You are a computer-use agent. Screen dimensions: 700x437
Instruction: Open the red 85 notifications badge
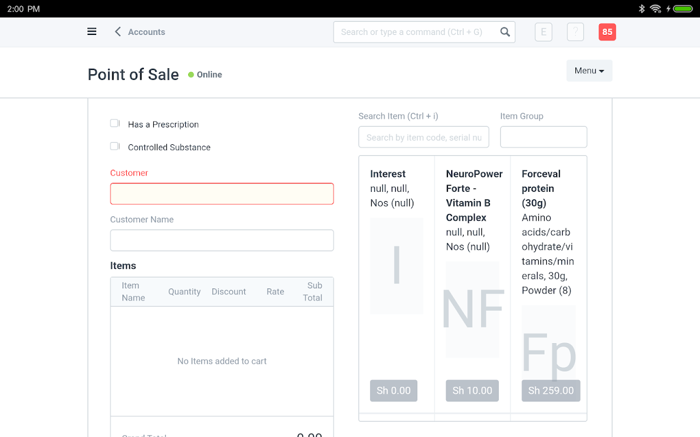pos(607,32)
